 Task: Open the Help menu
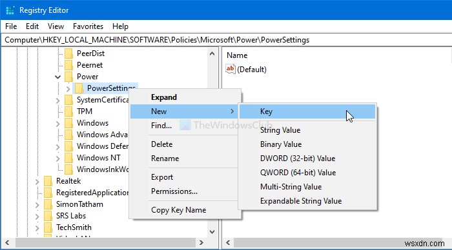tap(120, 26)
